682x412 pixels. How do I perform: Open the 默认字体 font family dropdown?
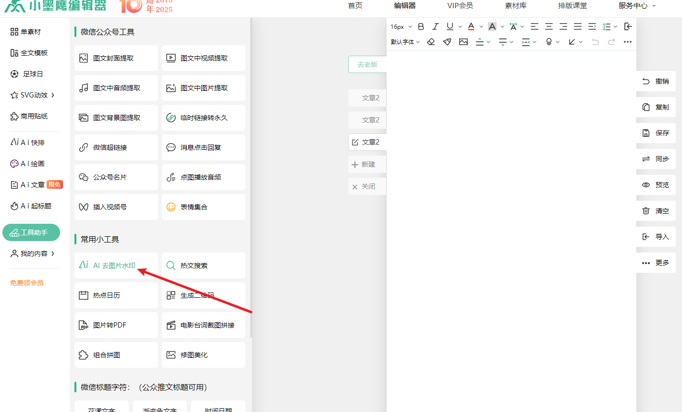[x=405, y=42]
